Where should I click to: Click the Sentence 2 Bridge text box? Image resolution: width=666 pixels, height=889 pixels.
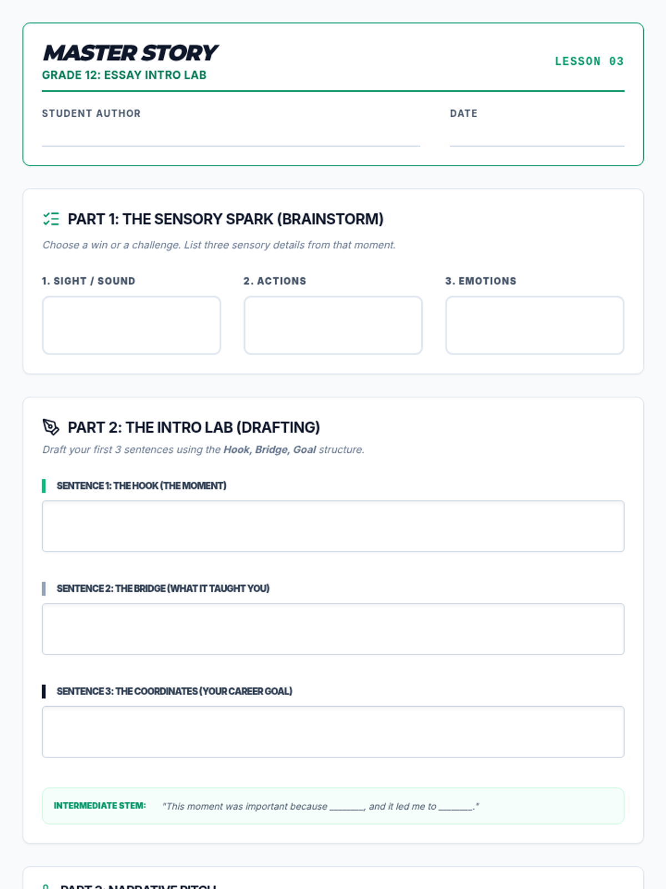[x=333, y=629]
